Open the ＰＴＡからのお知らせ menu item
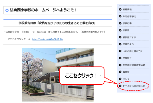153x103 pixels. [134, 86]
